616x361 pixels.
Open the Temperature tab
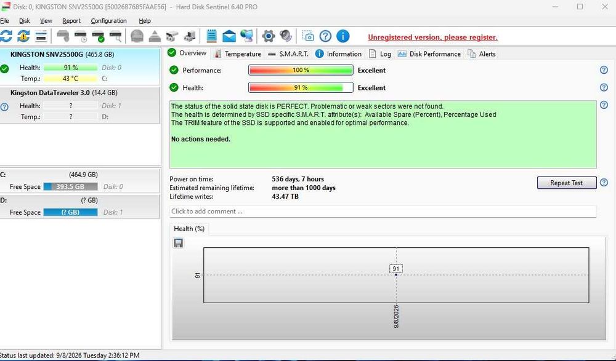pos(238,54)
